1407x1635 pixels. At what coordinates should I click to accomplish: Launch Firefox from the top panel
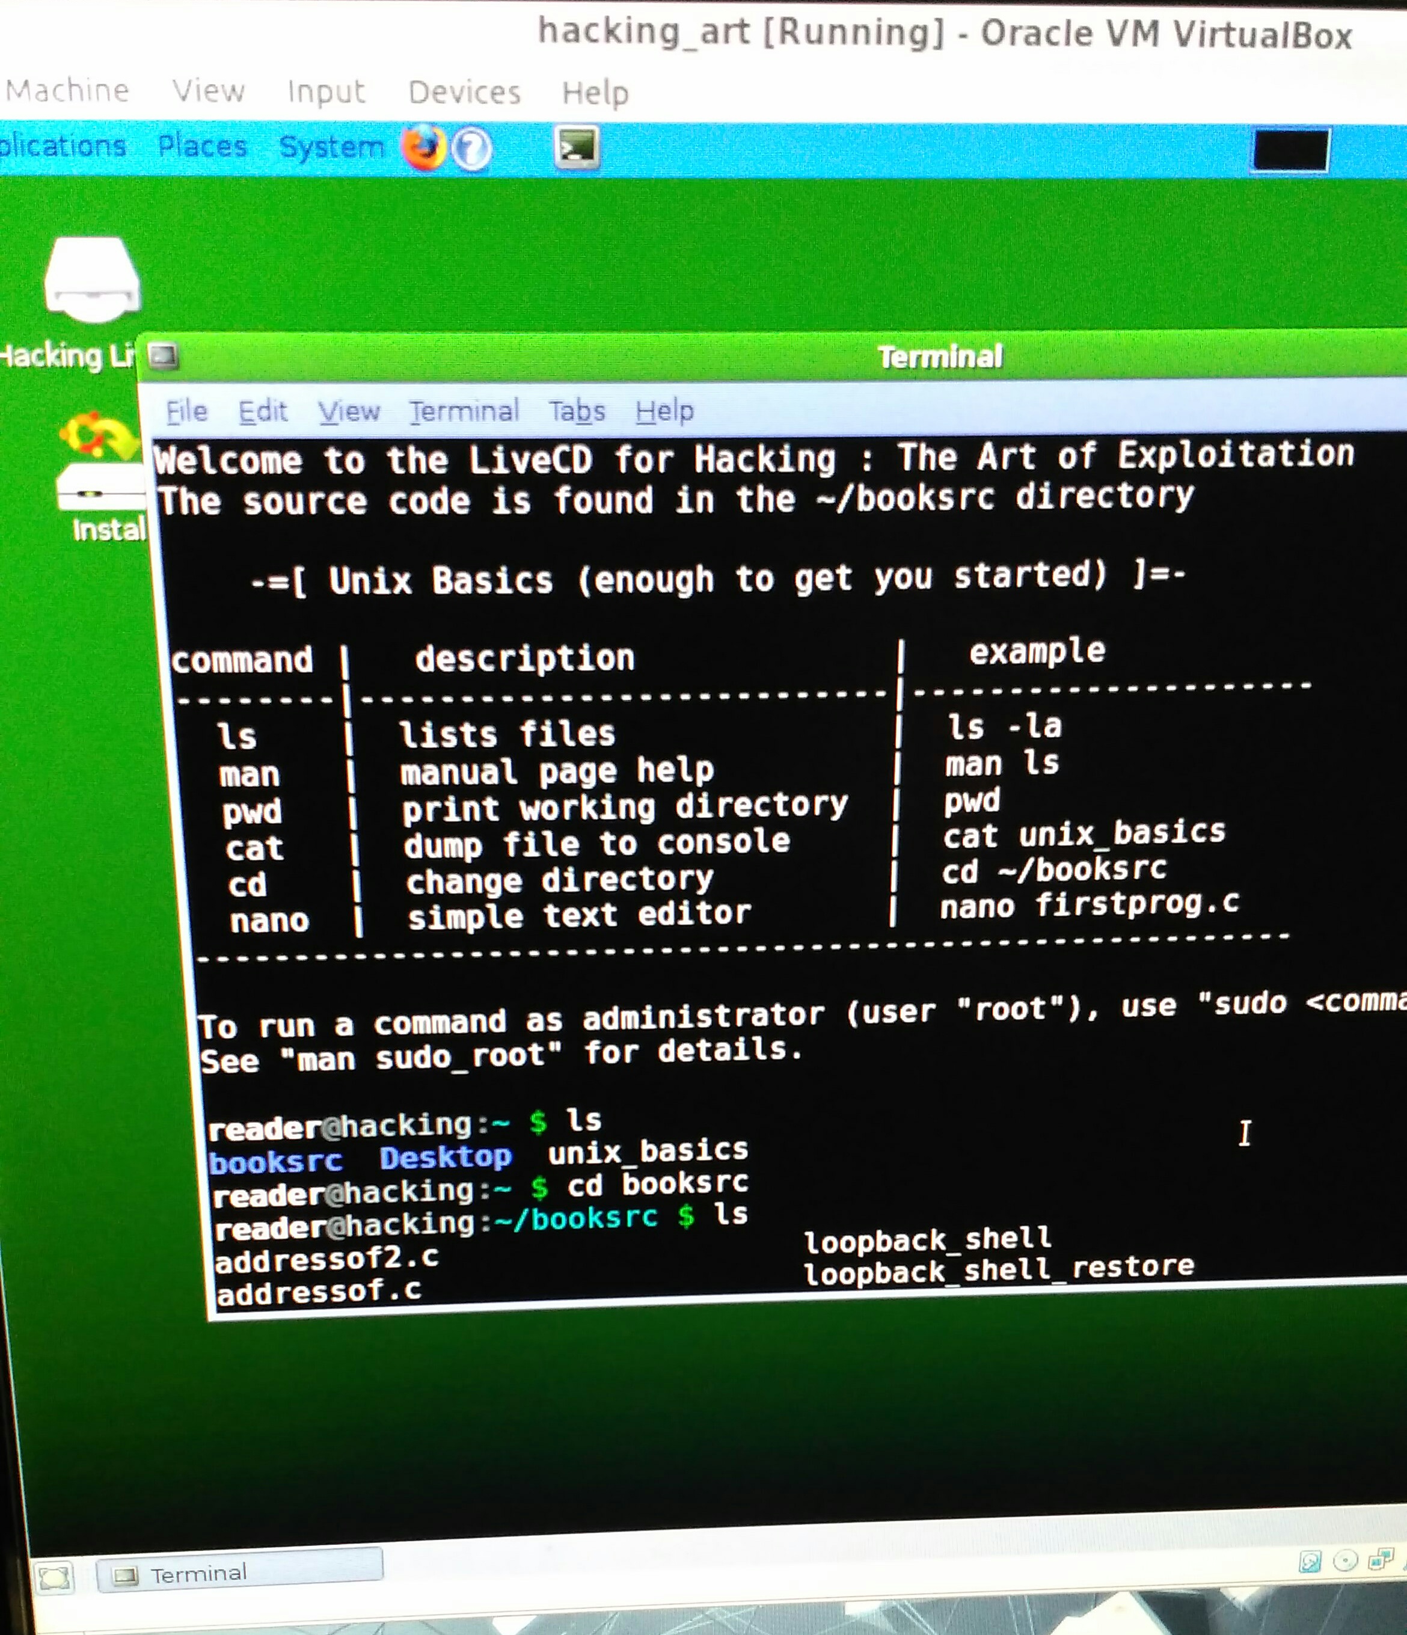(424, 147)
